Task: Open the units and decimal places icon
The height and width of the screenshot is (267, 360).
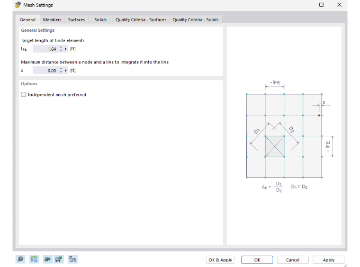Action: pos(34,259)
